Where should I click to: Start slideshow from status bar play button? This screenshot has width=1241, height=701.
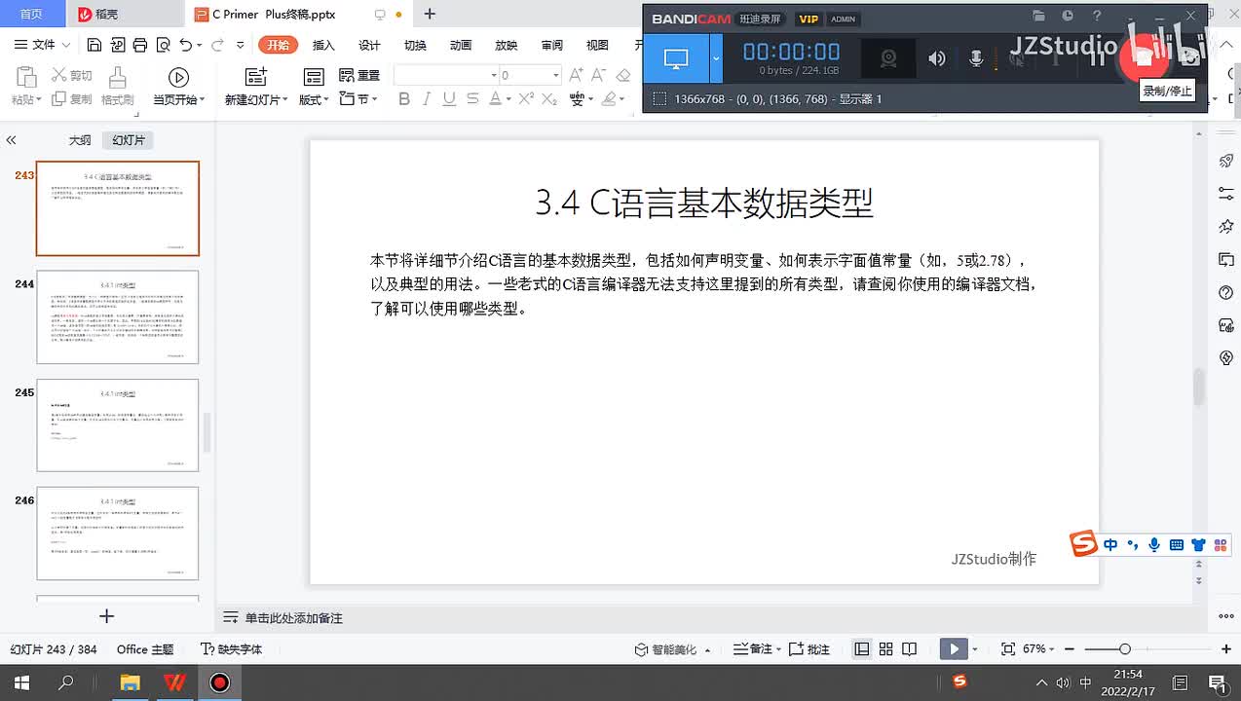[x=954, y=649]
